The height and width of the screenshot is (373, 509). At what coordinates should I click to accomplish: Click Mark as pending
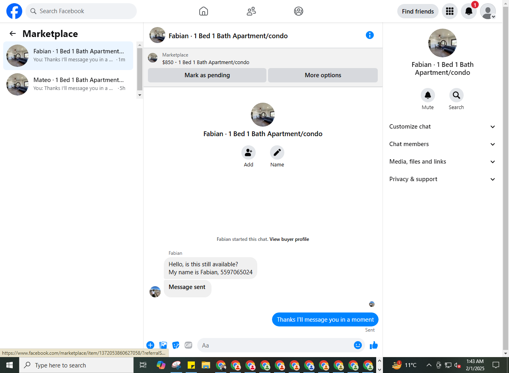207,75
